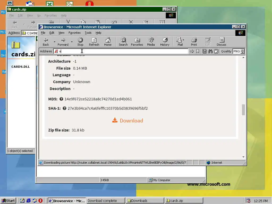The width and height of the screenshot is (272, 204).
Task: Click the orange download tray icon
Action: [x=115, y=120]
